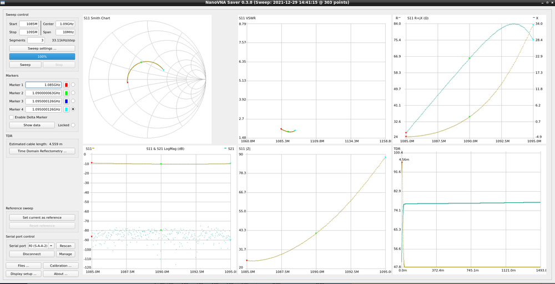This screenshot has width=555, height=284.
Task: Select the Marker 3 radio button
Action: pos(73,101)
